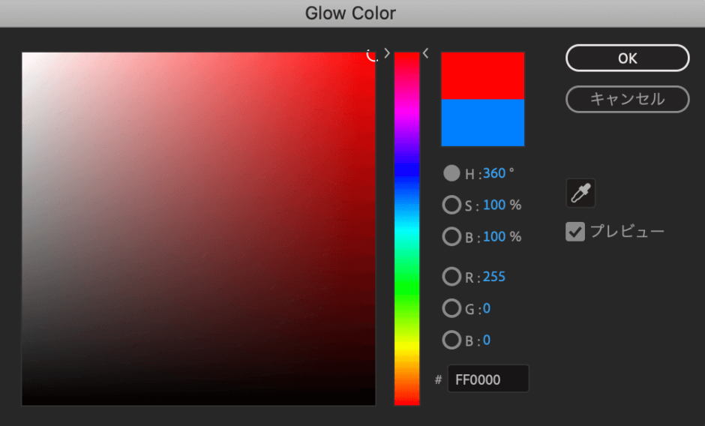Click the red value 255 field

point(493,277)
